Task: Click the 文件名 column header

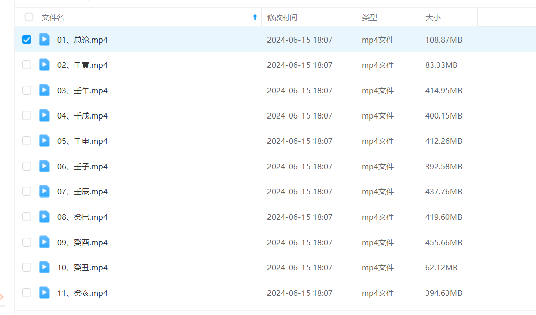Action: (53, 17)
